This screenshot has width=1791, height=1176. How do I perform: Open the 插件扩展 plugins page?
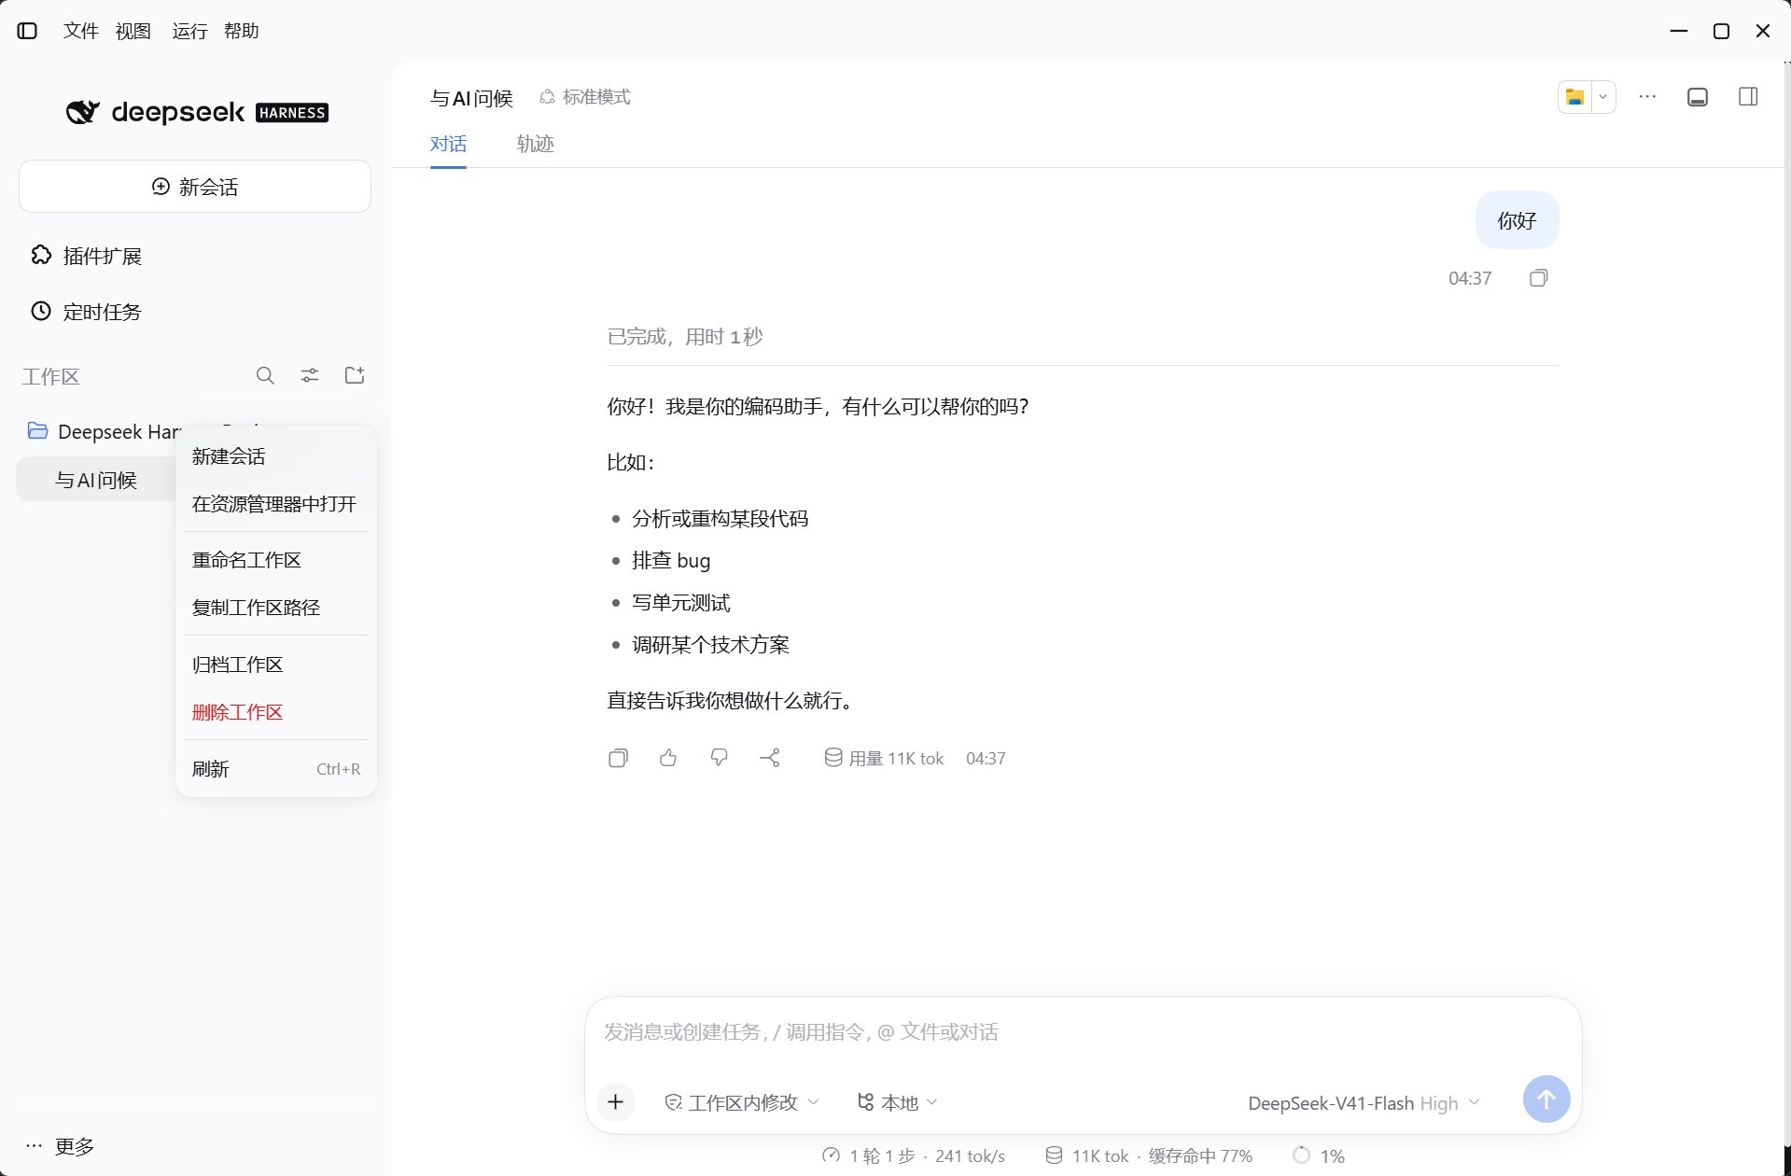point(86,256)
